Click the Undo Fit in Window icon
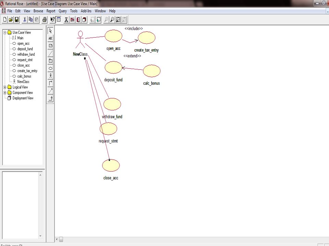329x246 pixels. click(124, 20)
